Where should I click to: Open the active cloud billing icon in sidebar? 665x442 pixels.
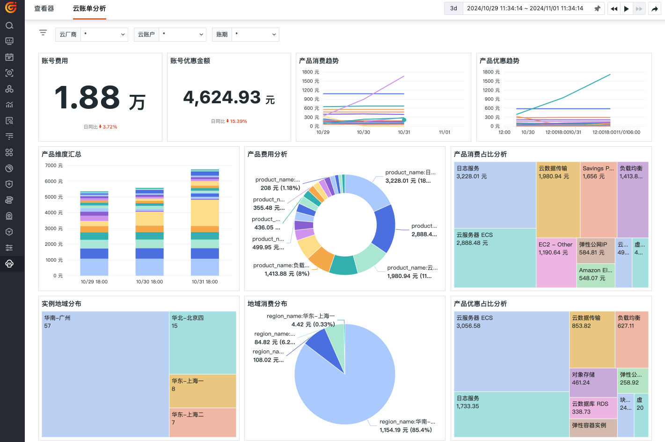(9, 264)
